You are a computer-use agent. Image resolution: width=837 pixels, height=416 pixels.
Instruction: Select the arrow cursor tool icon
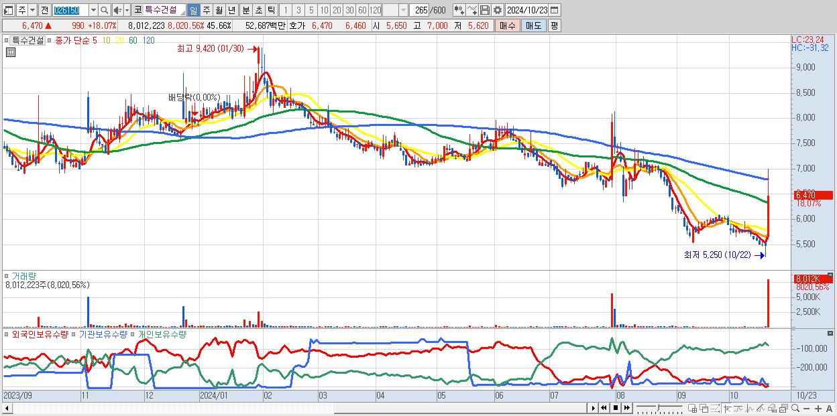tap(728, 409)
